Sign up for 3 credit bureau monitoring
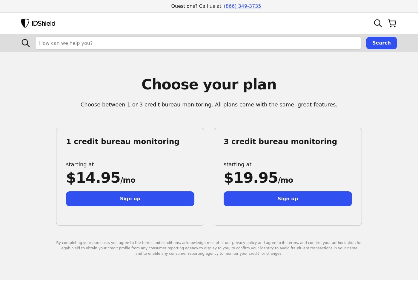418x299 pixels. (x=288, y=199)
